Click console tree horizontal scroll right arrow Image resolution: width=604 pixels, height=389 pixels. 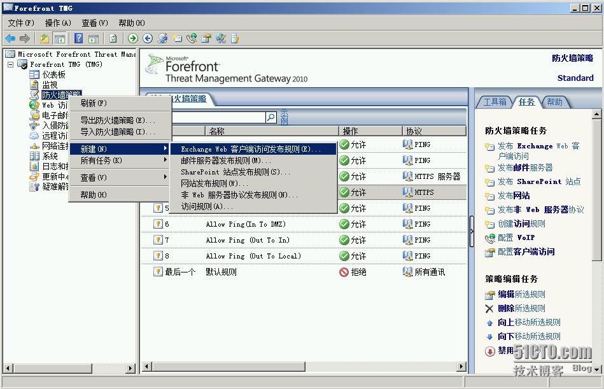point(130,368)
